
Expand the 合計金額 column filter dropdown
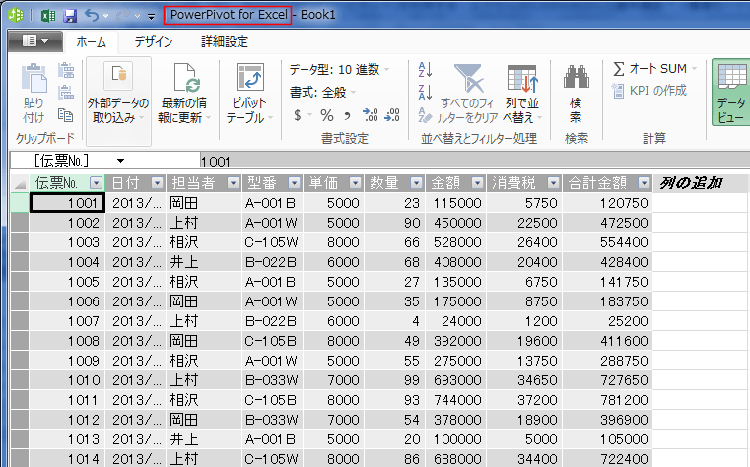pyautogui.click(x=644, y=182)
